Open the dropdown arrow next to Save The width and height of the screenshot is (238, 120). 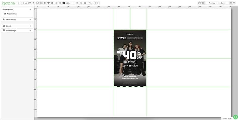pos(227,3)
